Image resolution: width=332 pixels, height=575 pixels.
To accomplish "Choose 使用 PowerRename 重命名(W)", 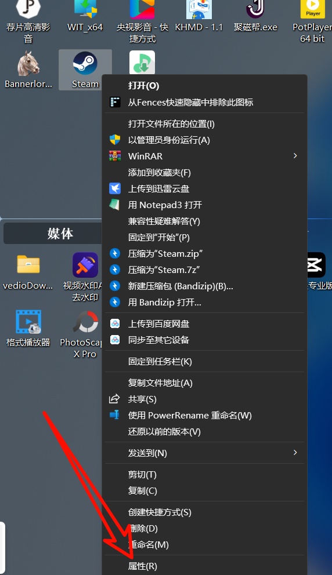I will [x=204, y=416].
